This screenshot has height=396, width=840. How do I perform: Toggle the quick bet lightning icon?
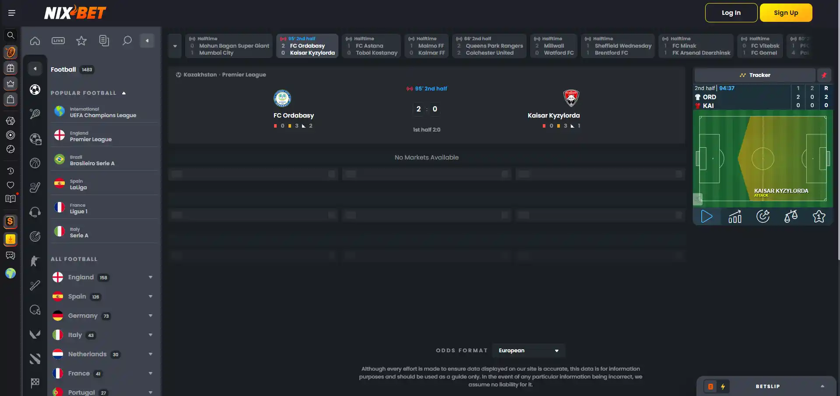(x=723, y=386)
